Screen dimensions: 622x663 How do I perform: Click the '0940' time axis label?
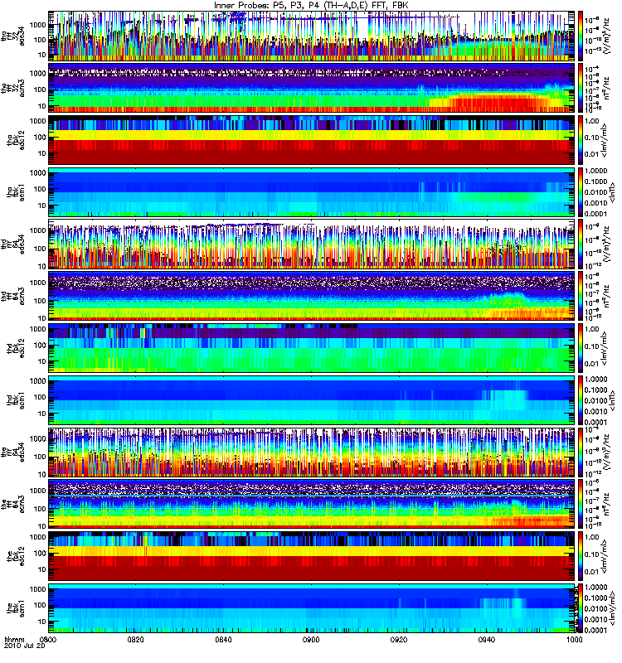click(486, 640)
